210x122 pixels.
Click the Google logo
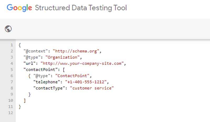(19, 8)
